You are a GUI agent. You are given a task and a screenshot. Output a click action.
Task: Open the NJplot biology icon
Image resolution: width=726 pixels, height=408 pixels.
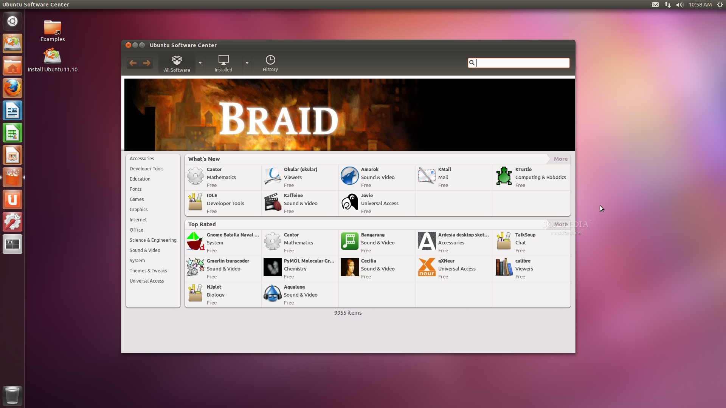point(195,294)
